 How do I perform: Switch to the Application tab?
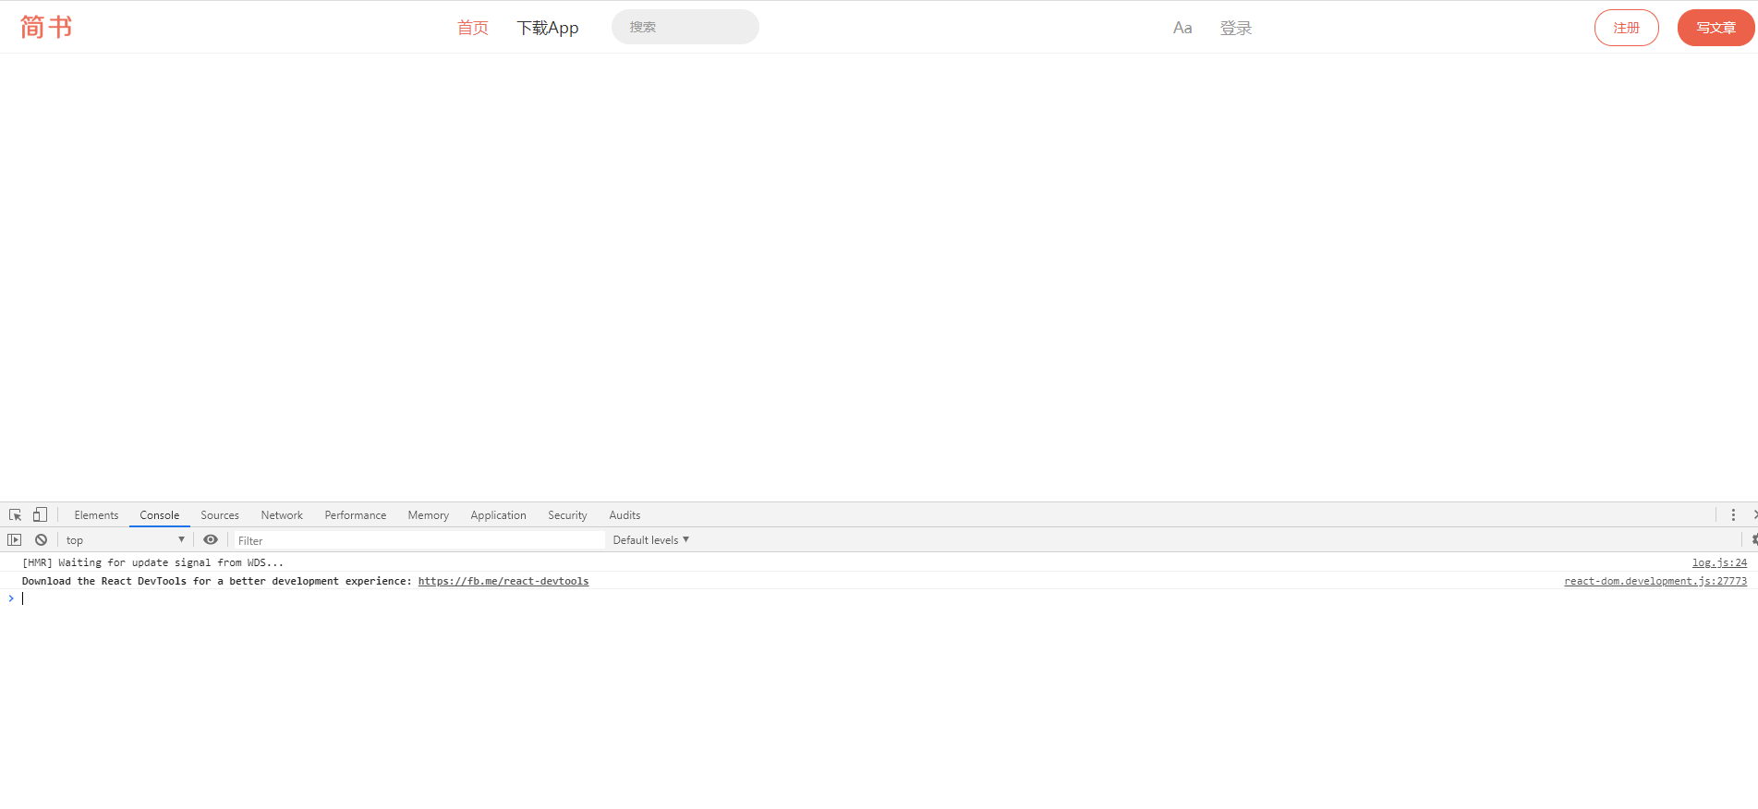pos(499,515)
